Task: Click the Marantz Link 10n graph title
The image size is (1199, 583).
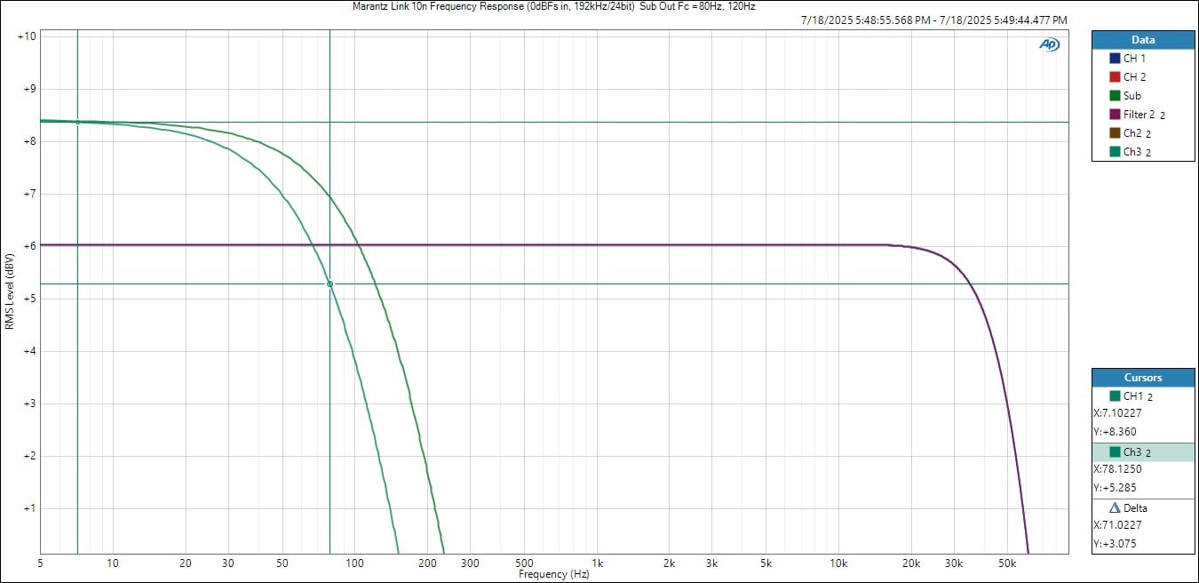Action: (553, 6)
